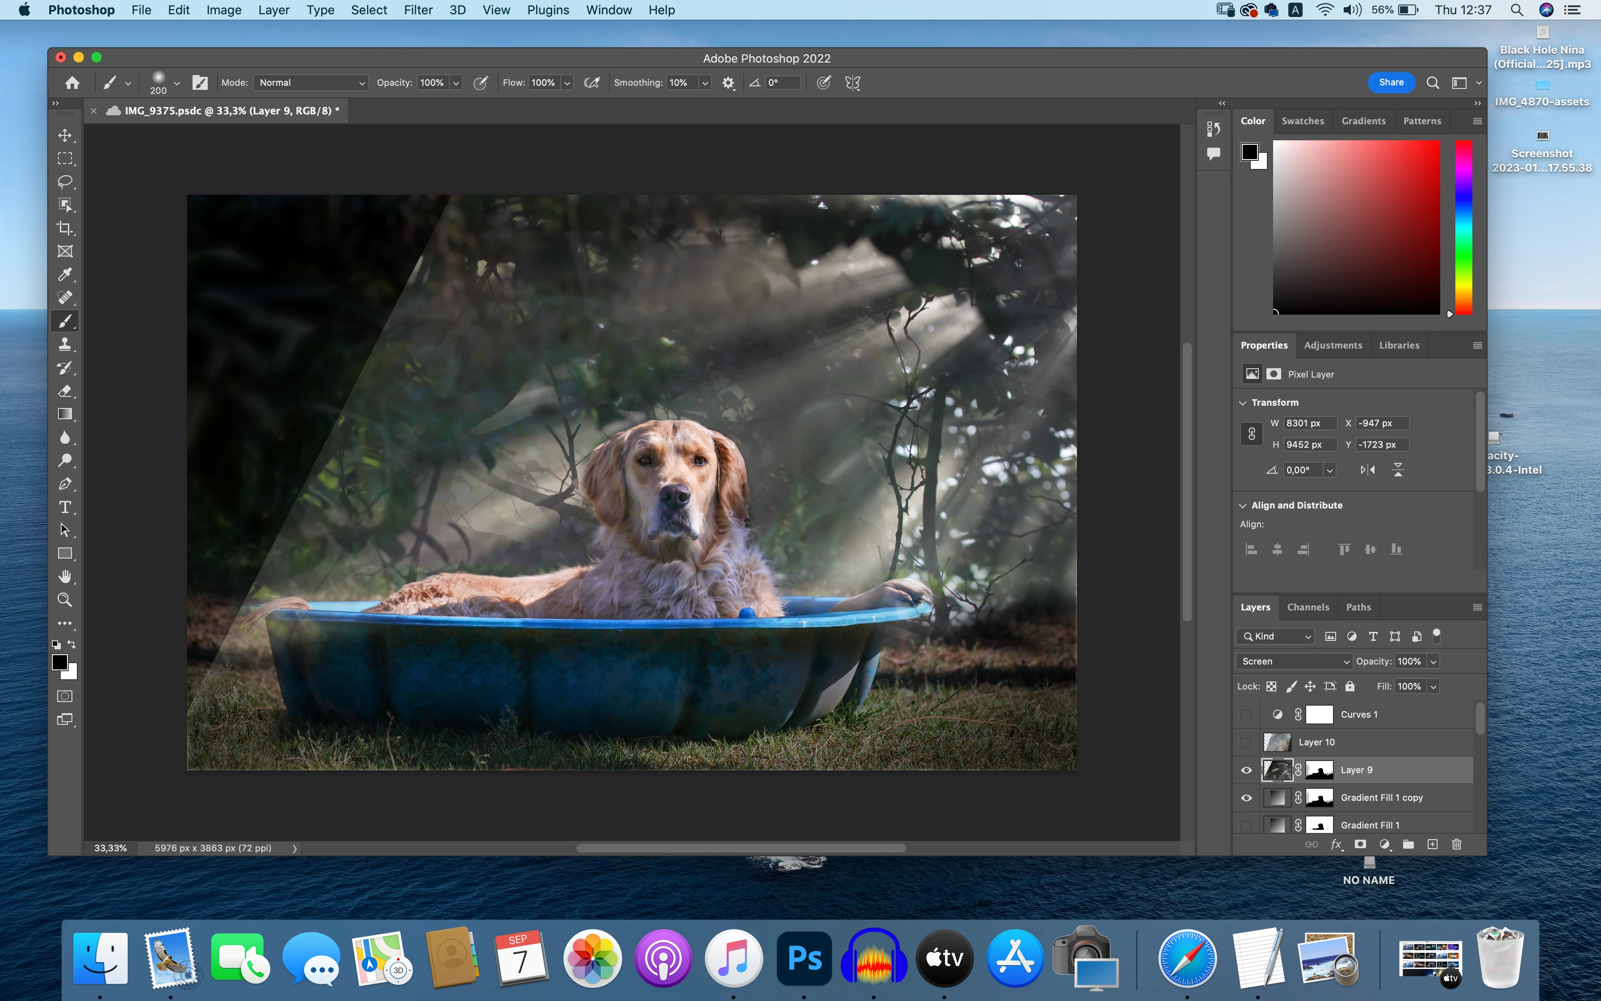Select the Horizontal Type tool
The height and width of the screenshot is (1001, 1601).
(65, 507)
